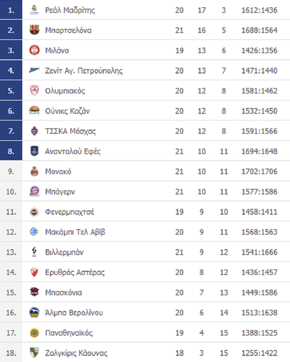Screen dimensions: 290x362
Task: Select the Βιλλερμπάν team name
Action: click(x=64, y=252)
